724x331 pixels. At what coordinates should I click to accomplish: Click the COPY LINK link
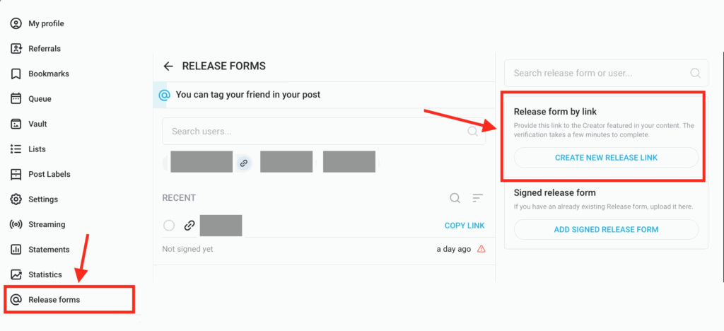coord(465,226)
